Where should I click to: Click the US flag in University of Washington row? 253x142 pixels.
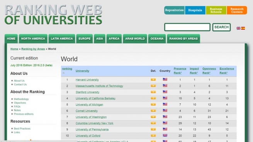[x=165, y=117]
